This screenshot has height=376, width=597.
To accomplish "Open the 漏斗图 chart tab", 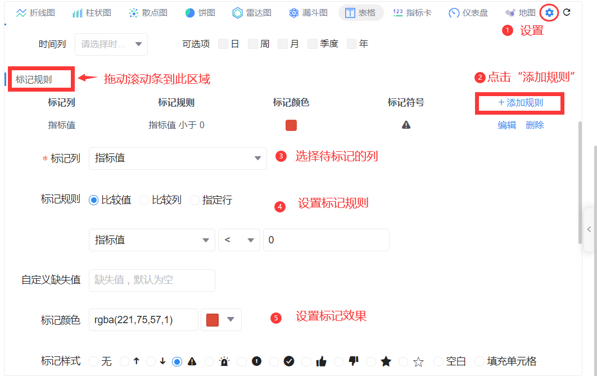I will coord(309,12).
